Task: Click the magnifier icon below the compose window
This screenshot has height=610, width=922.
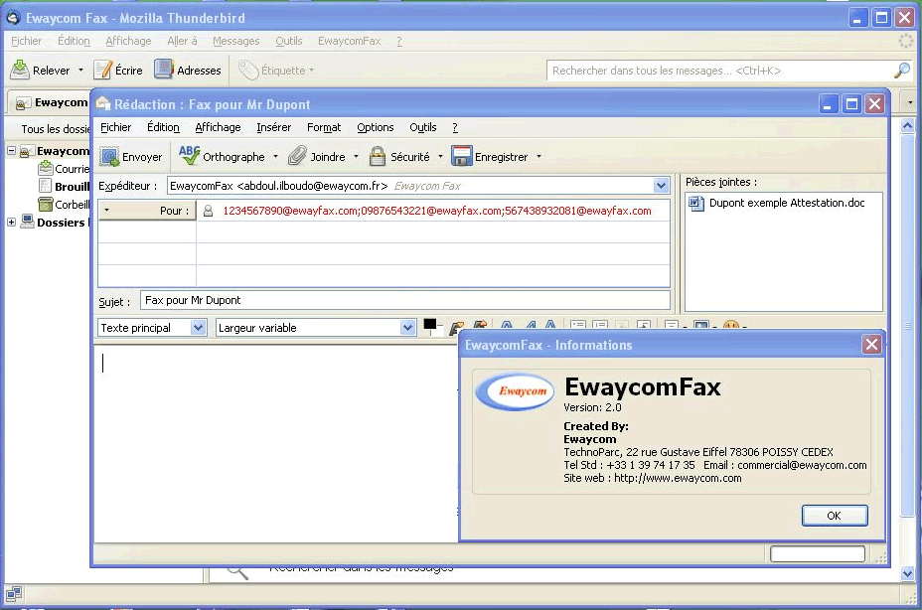Action: click(x=237, y=572)
